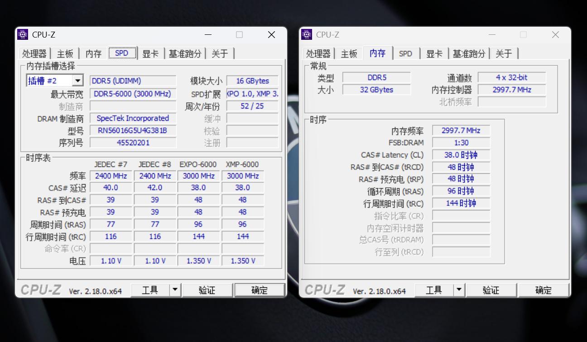Image resolution: width=587 pixels, height=342 pixels.
Task: Click the CAS# Latency field showing 38.0 时钟
Action: [x=461, y=155]
